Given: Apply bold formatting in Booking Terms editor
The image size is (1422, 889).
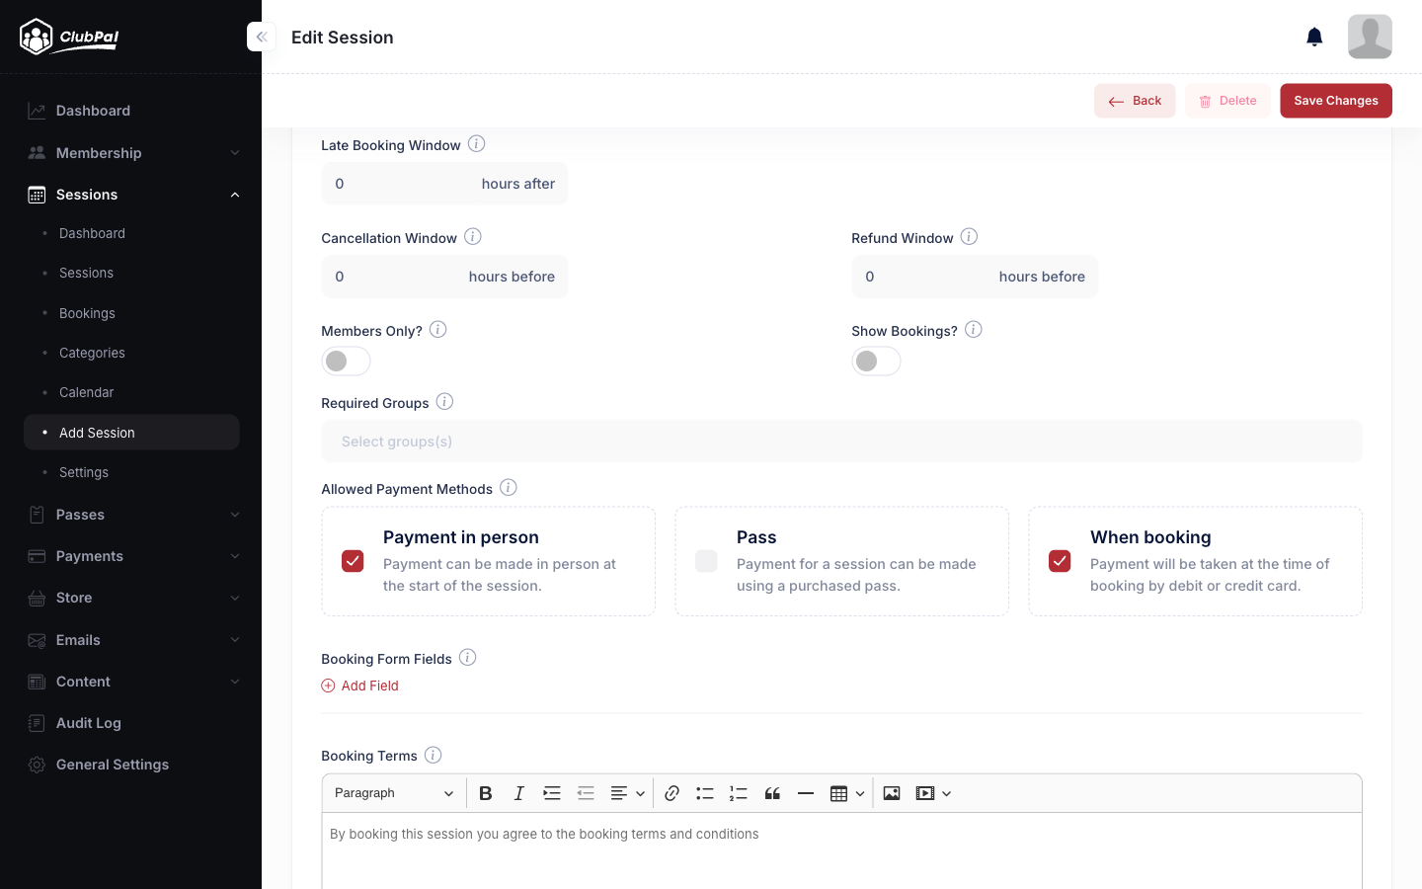Looking at the screenshot, I should pos(485,793).
